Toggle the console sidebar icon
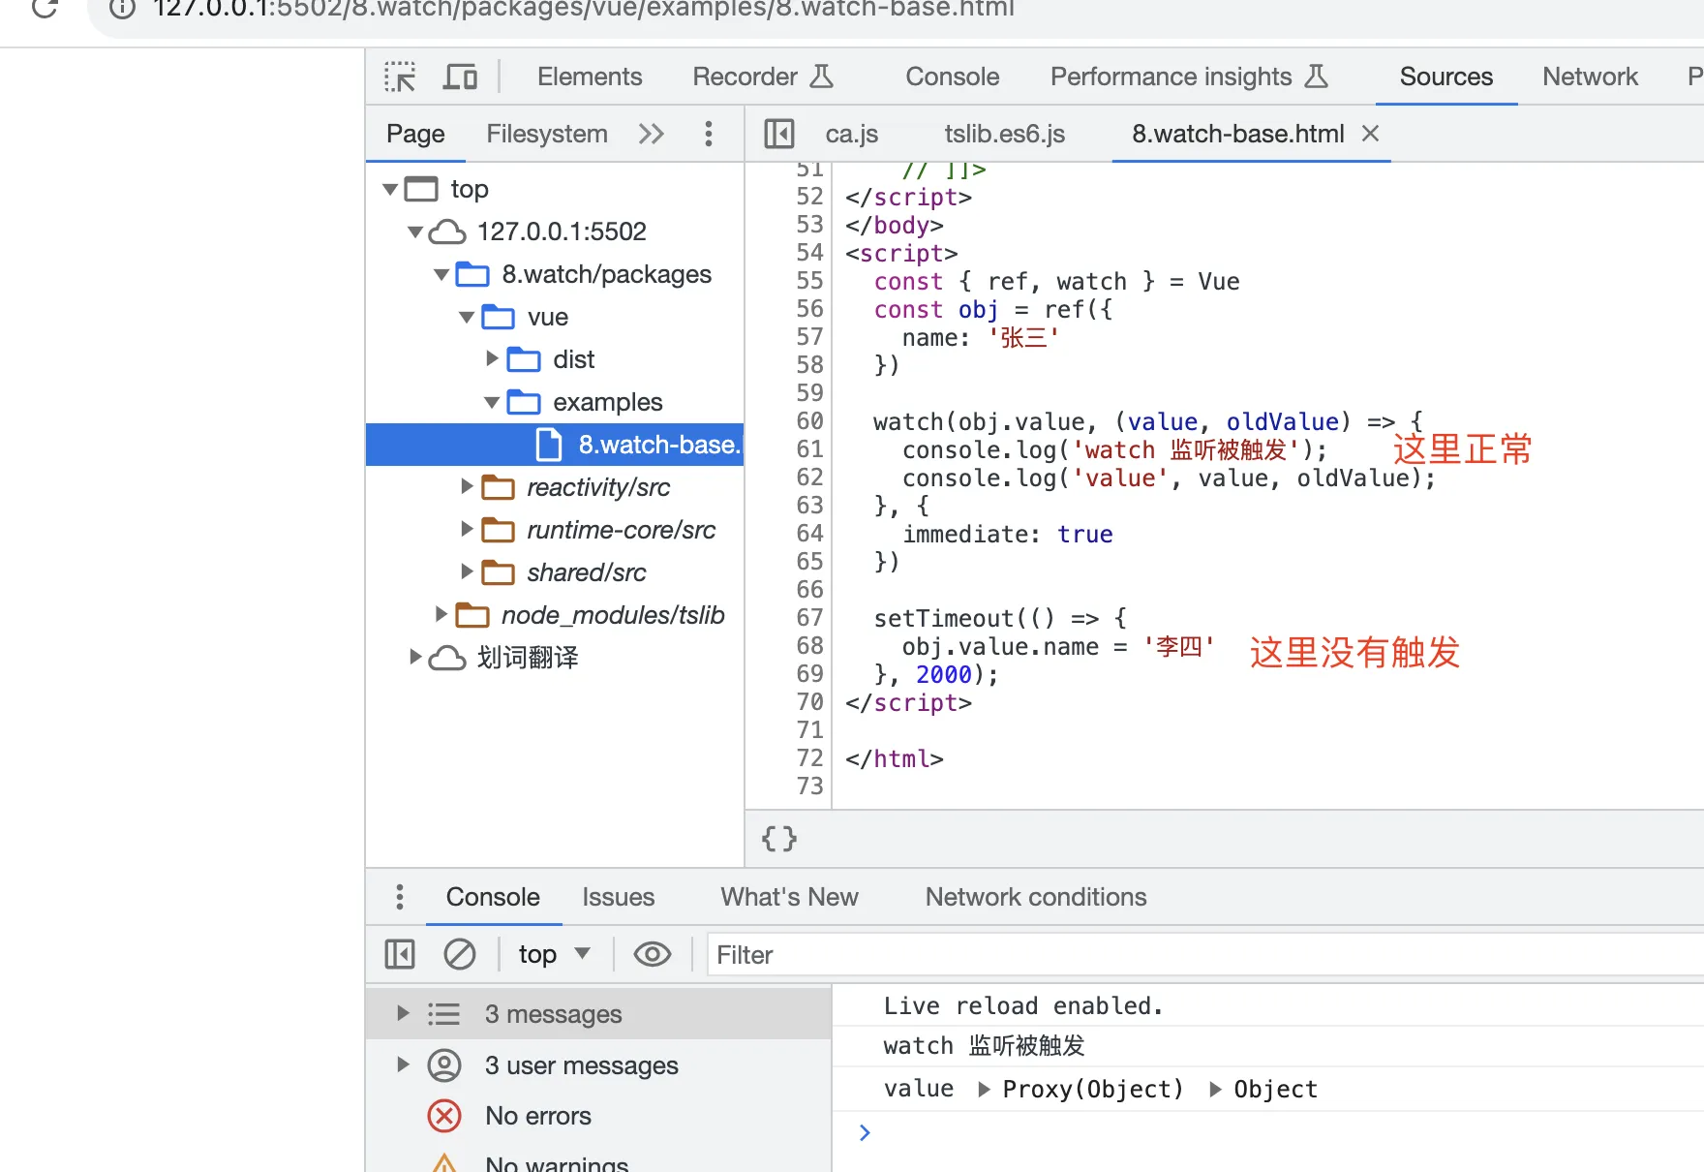This screenshot has width=1704, height=1172. (x=400, y=955)
